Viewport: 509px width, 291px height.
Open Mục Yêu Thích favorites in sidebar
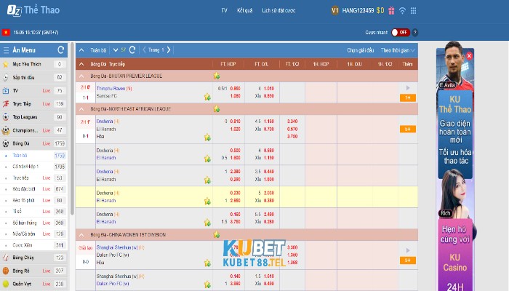click(x=33, y=64)
